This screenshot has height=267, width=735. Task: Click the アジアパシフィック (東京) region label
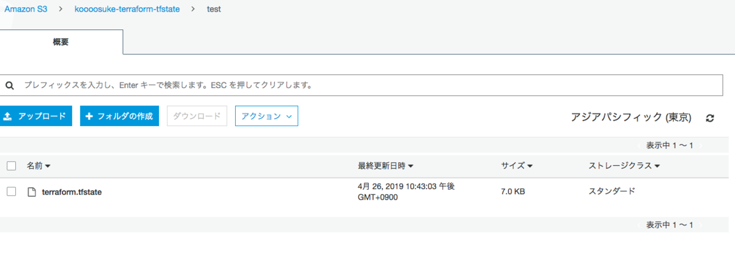click(x=631, y=117)
